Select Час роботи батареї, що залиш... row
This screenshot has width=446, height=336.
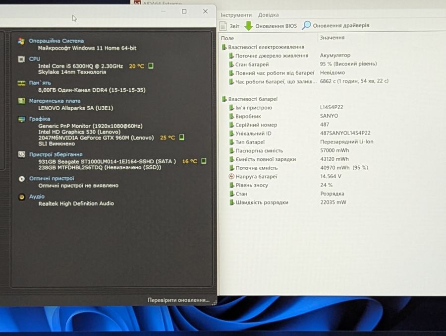(309, 81)
